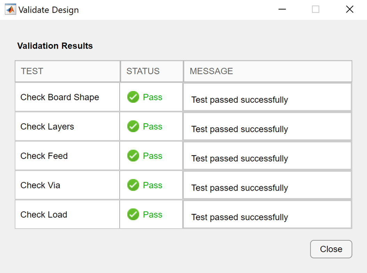Minimize the Validate Design window
The image size is (367, 273).
tap(282, 9)
